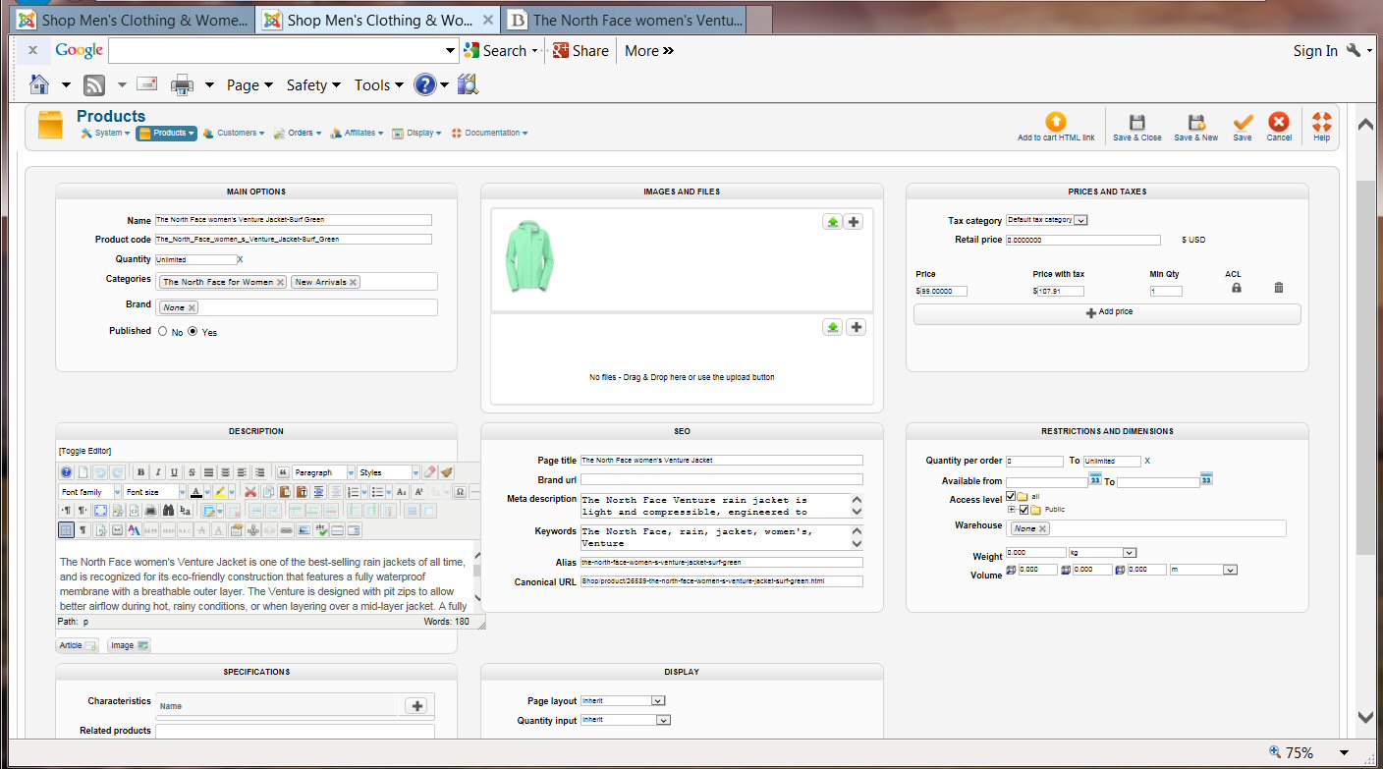This screenshot has width=1383, height=769.
Task: Click the plus icon in the files section
Action: pos(856,327)
